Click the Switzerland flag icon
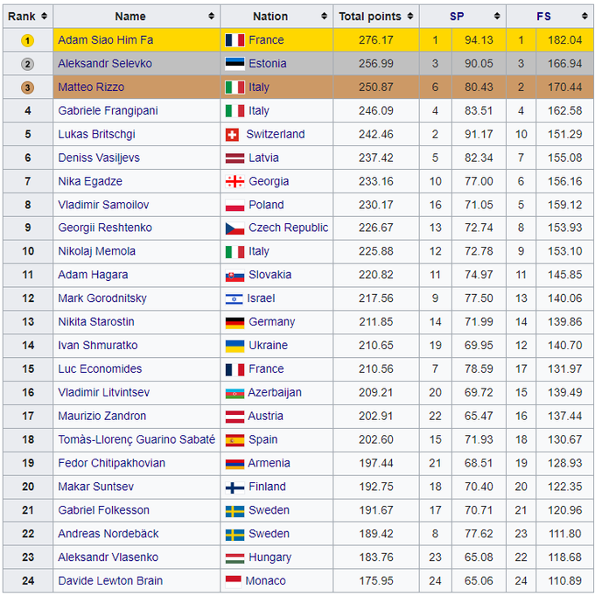 click(x=232, y=135)
